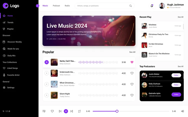
Task: Open the queue list icon in player bar
Action: [44, 111]
